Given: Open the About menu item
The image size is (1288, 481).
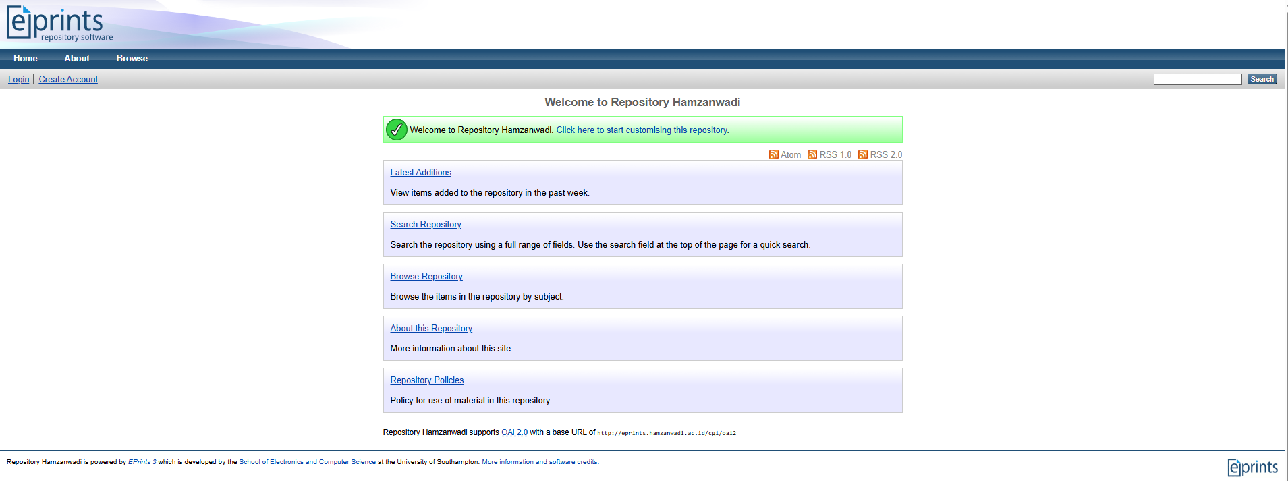Looking at the screenshot, I should [77, 59].
